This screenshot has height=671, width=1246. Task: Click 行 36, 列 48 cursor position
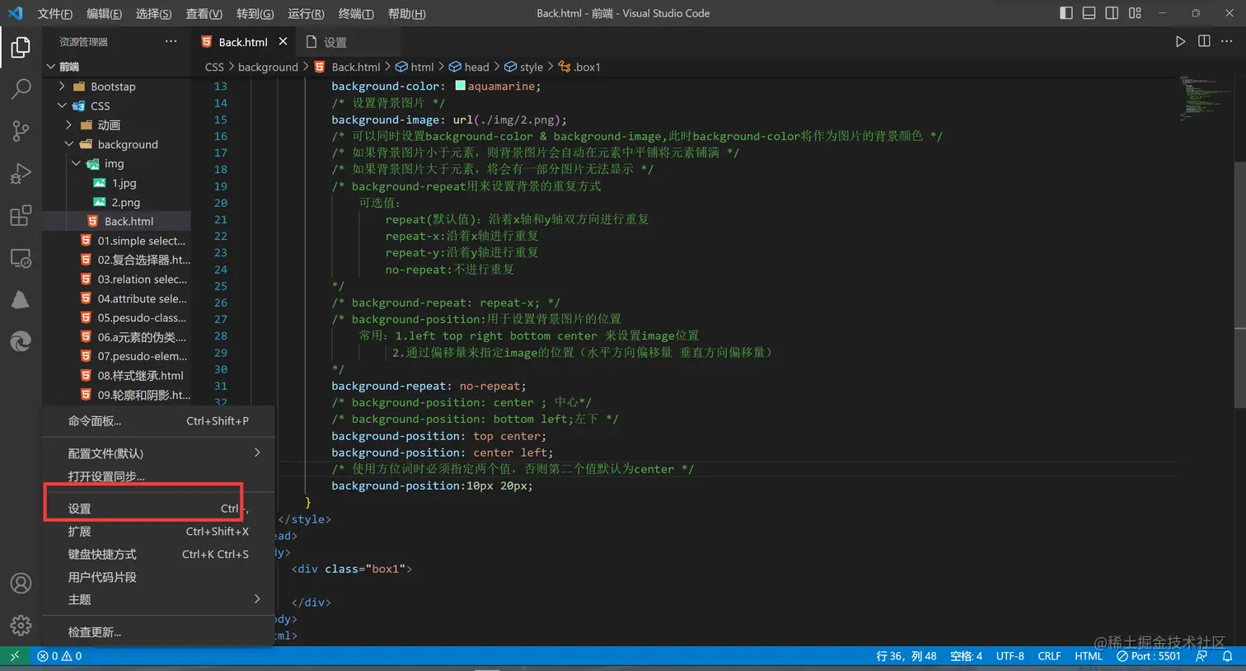906,656
